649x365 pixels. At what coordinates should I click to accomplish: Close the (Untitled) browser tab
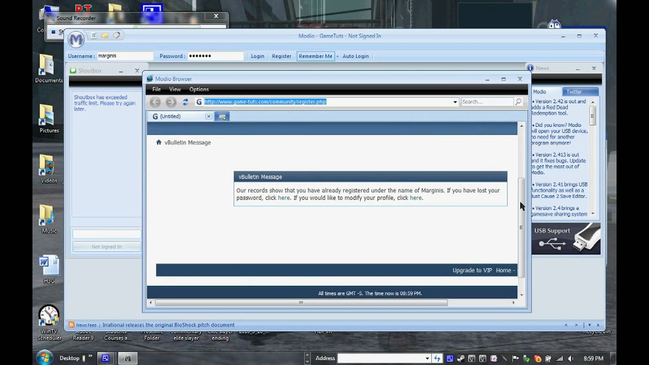(x=208, y=116)
